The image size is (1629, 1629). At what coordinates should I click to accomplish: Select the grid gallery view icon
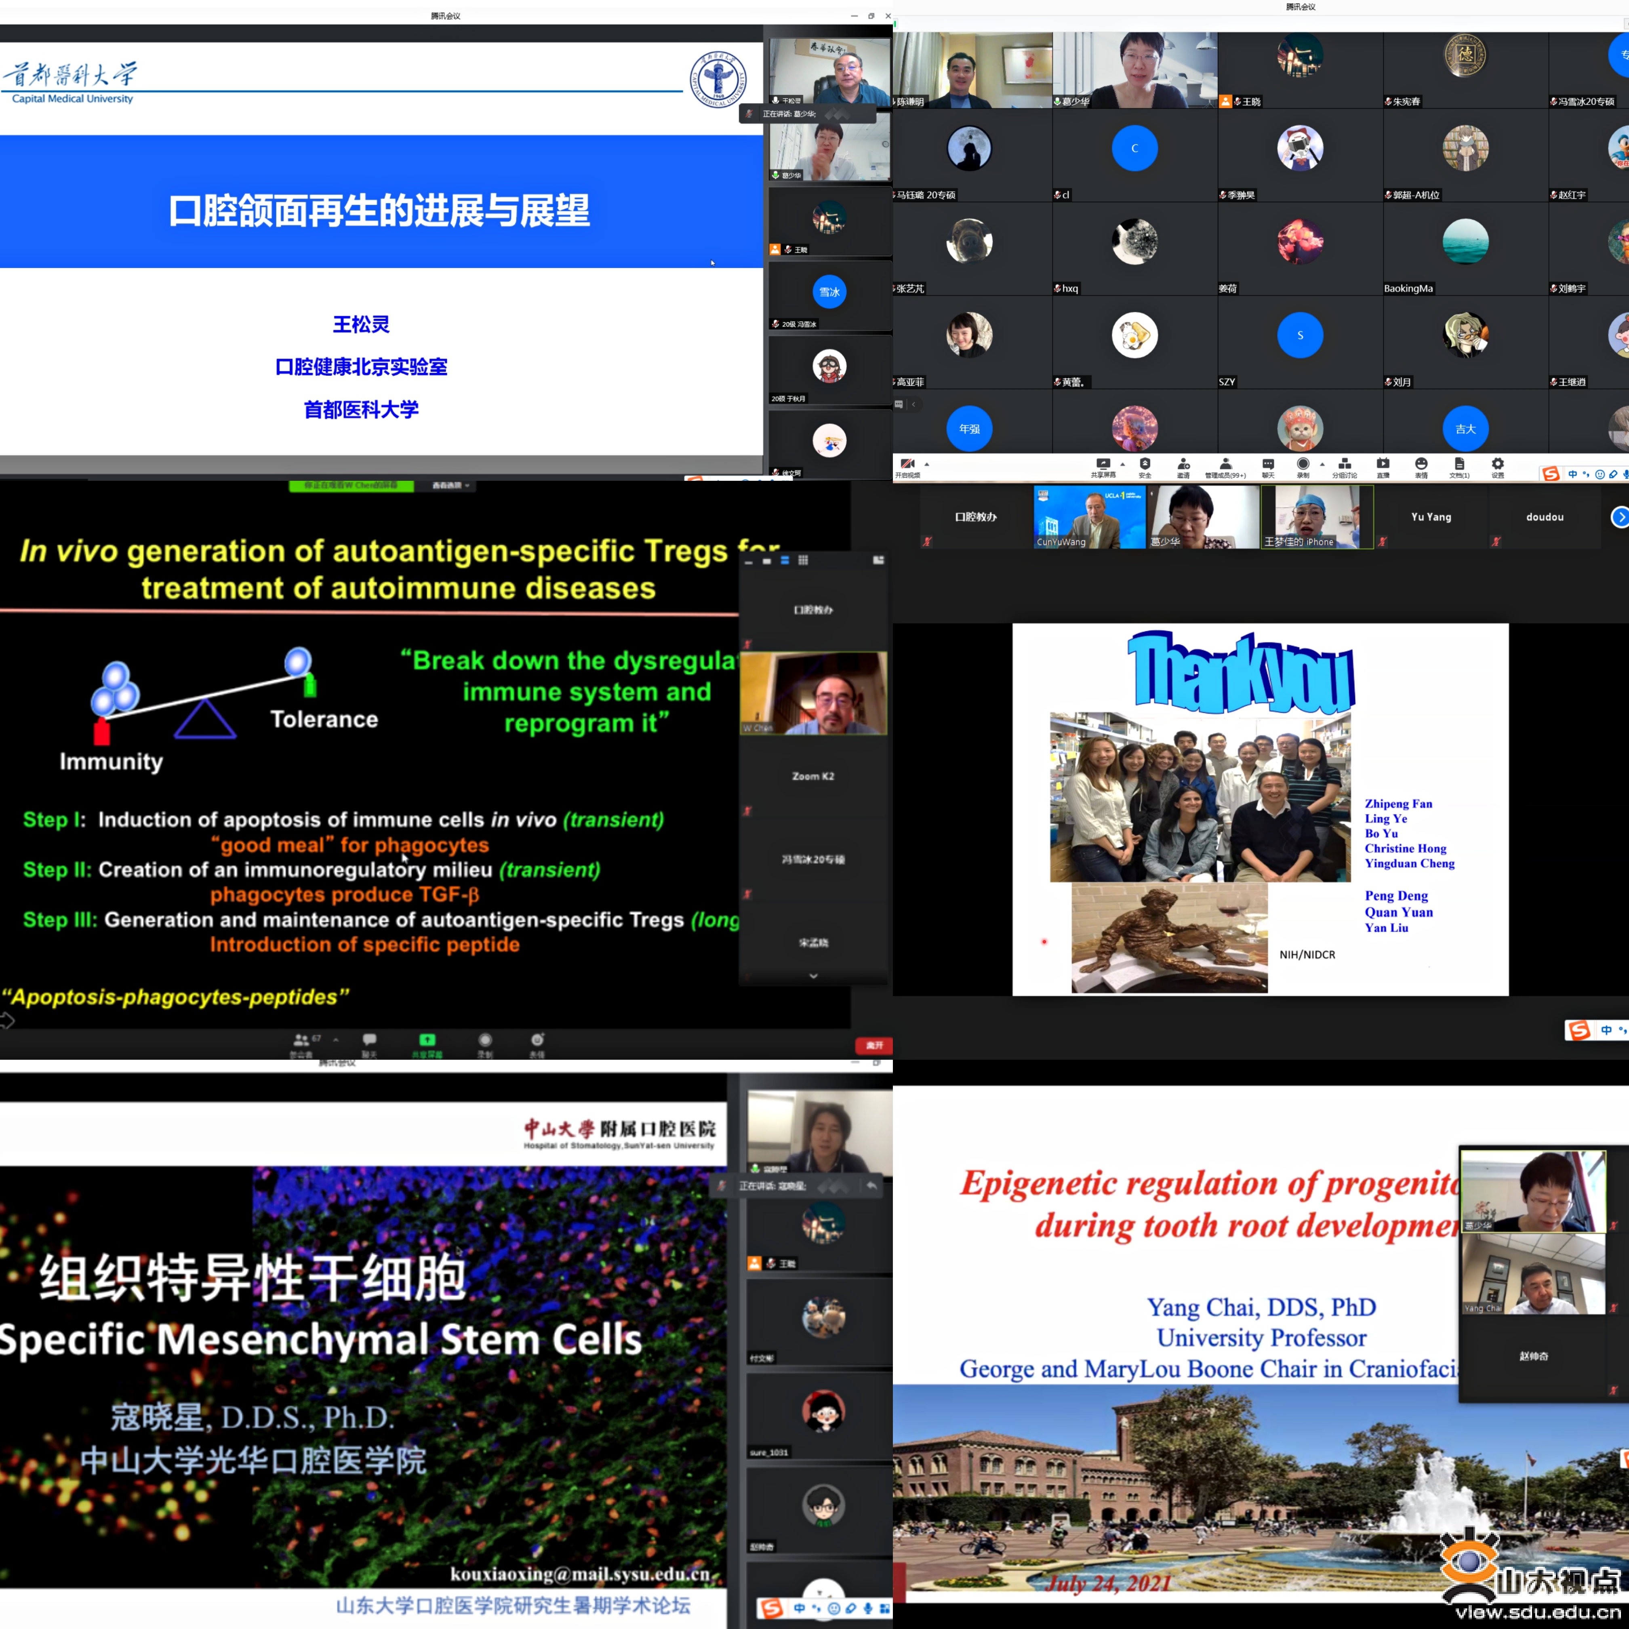point(803,560)
